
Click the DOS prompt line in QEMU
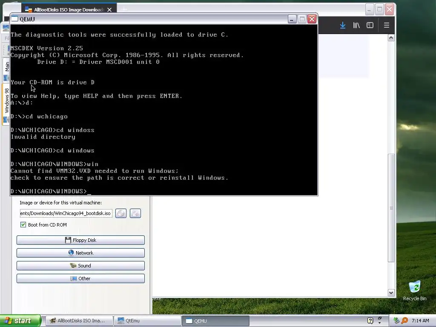51,191
